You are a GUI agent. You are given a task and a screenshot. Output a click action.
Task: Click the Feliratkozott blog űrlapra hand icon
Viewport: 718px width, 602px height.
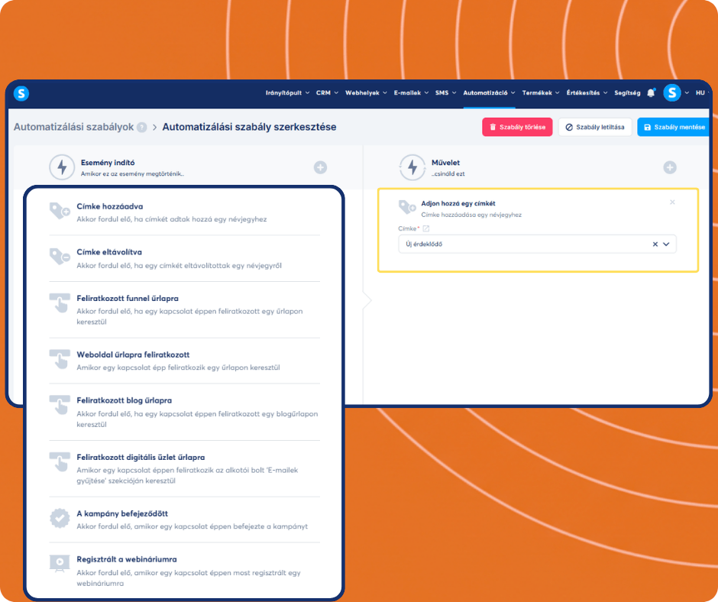point(60,405)
